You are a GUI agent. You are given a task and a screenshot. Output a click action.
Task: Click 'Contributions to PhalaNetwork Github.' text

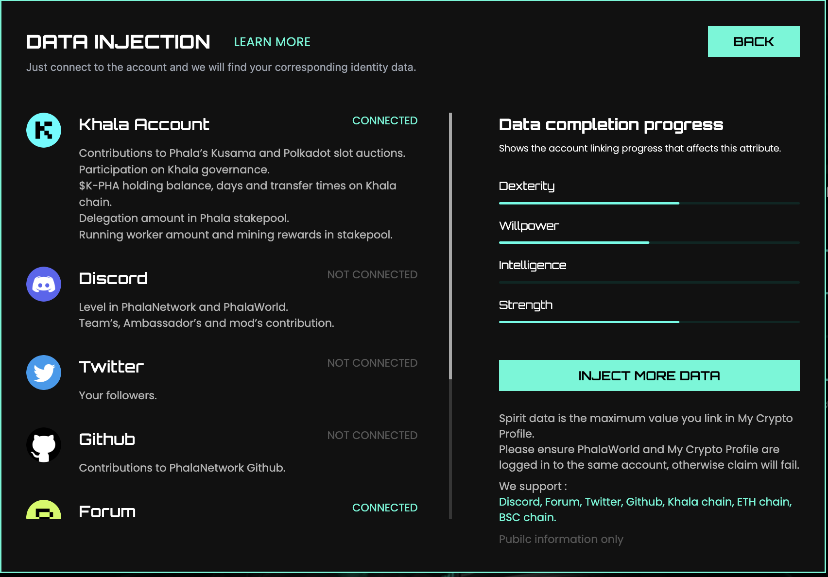[x=182, y=468]
